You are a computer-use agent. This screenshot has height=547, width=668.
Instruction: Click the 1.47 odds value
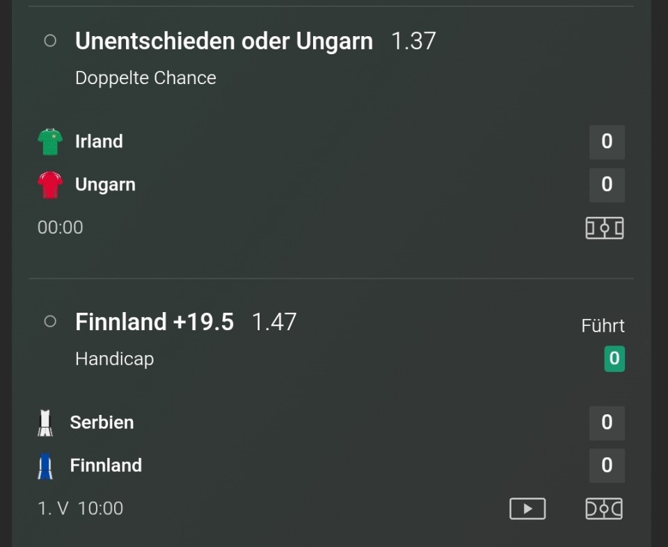(274, 322)
